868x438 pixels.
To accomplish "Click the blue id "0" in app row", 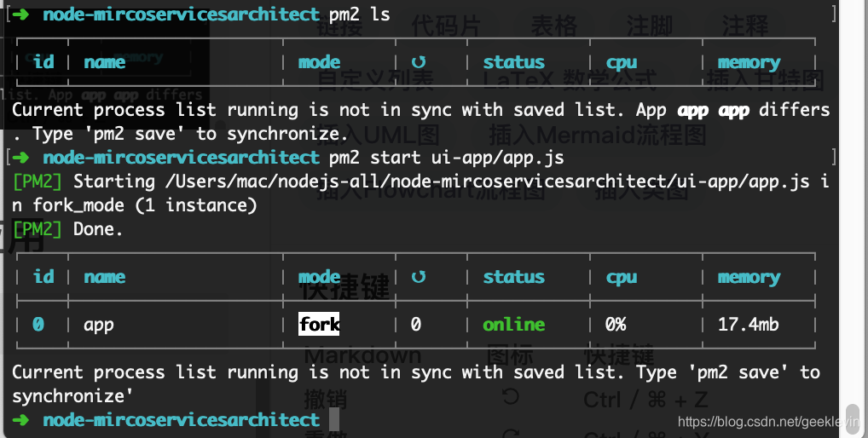I will point(38,324).
